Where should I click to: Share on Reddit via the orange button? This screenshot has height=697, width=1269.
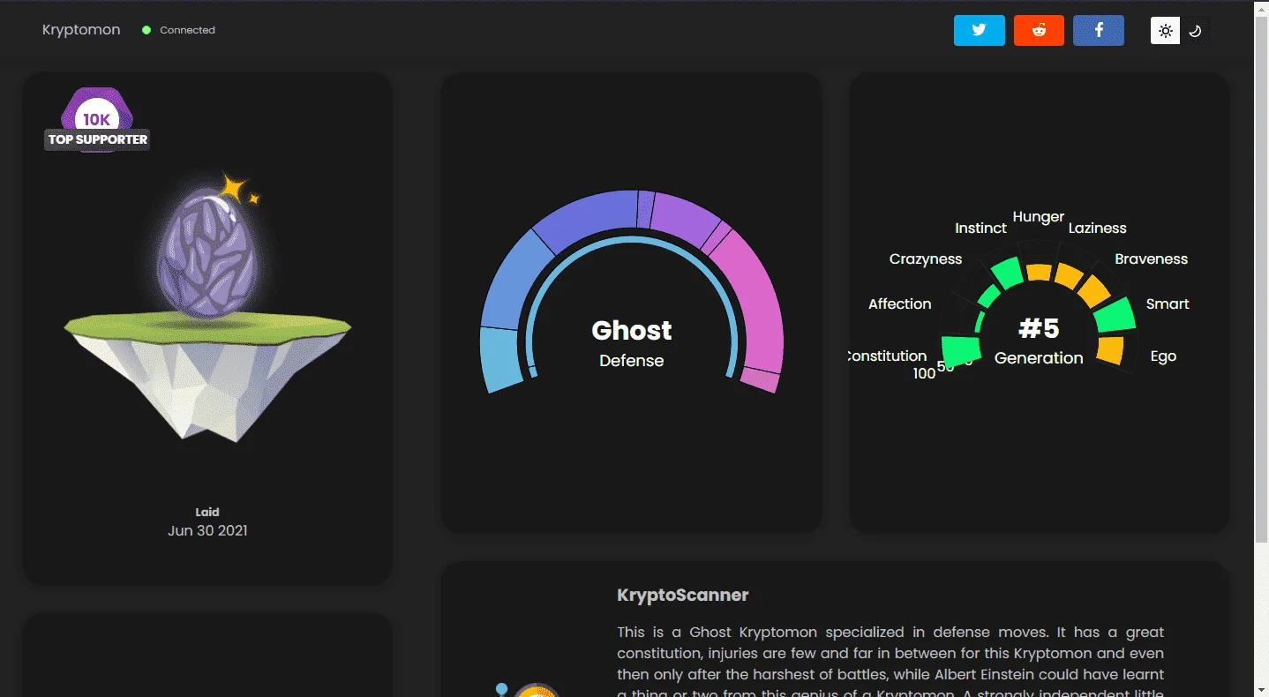click(x=1039, y=30)
